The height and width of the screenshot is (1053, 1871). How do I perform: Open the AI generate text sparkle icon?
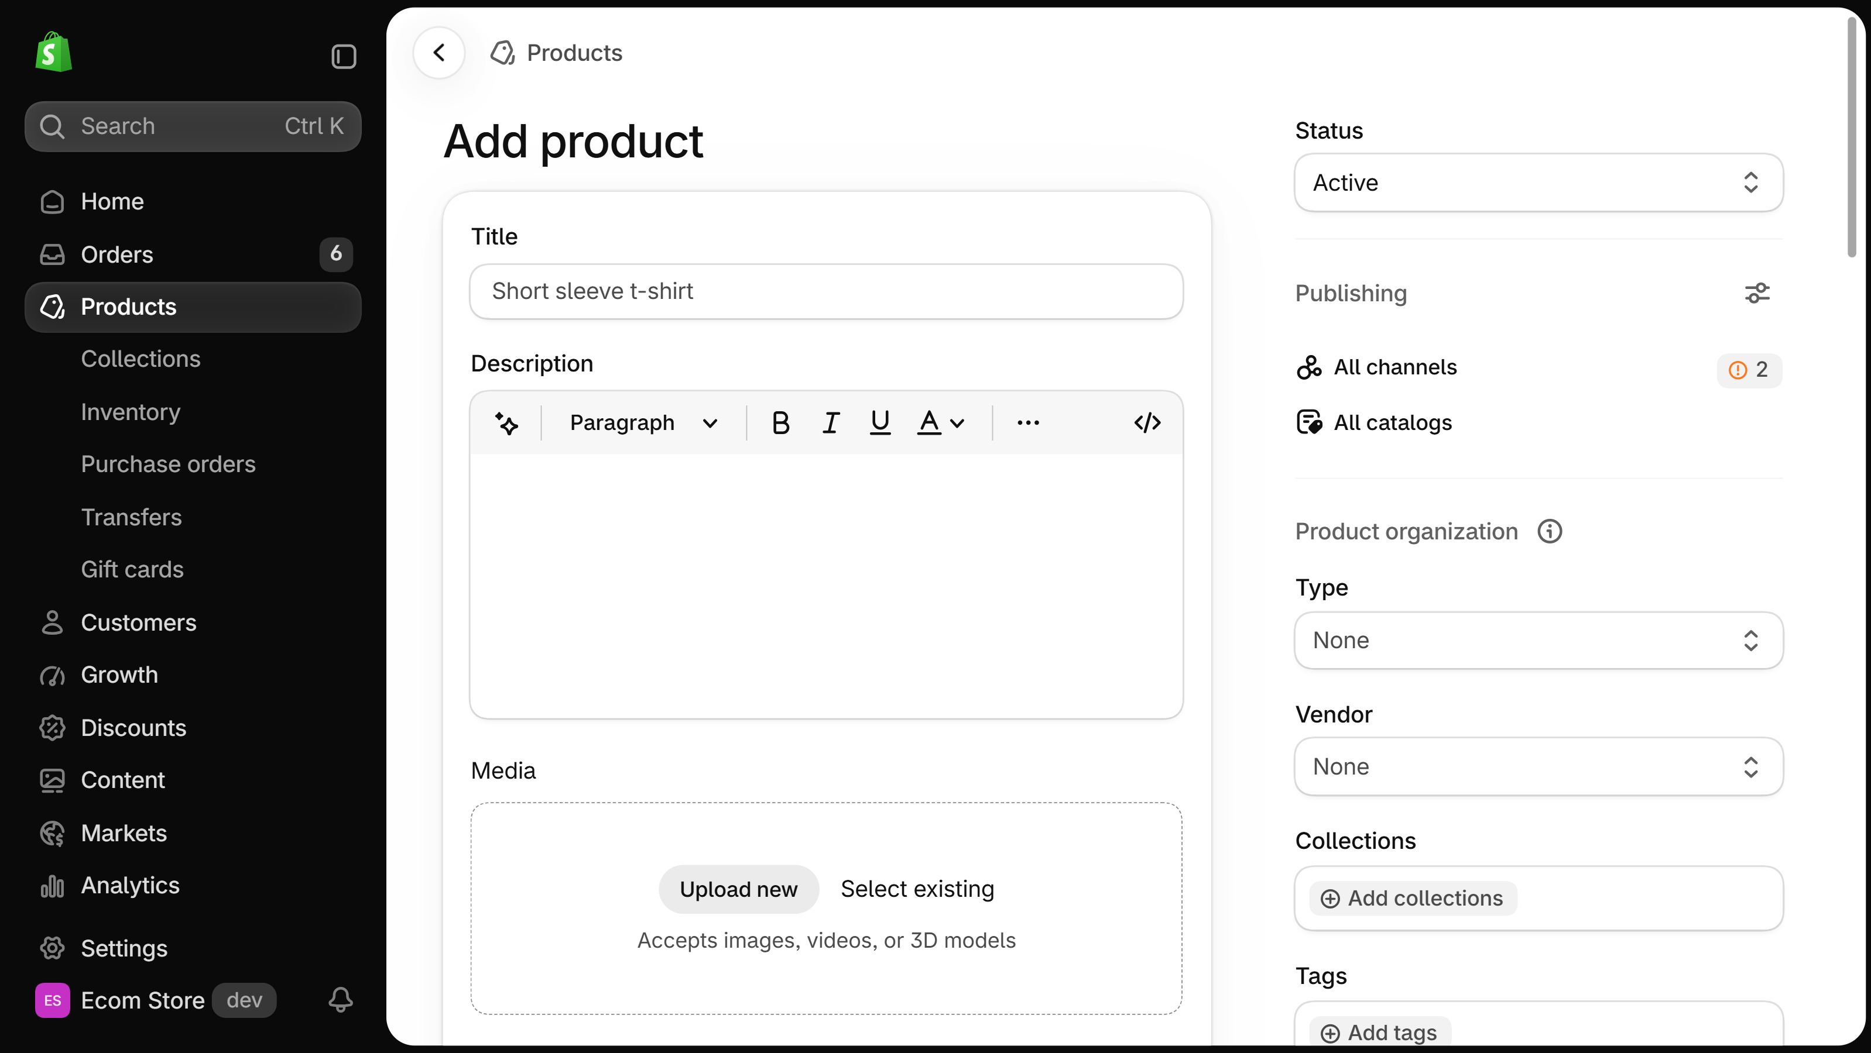point(506,422)
